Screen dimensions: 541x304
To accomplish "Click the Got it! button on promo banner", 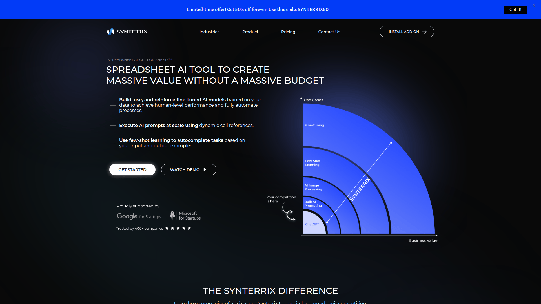I will tap(515, 9).
